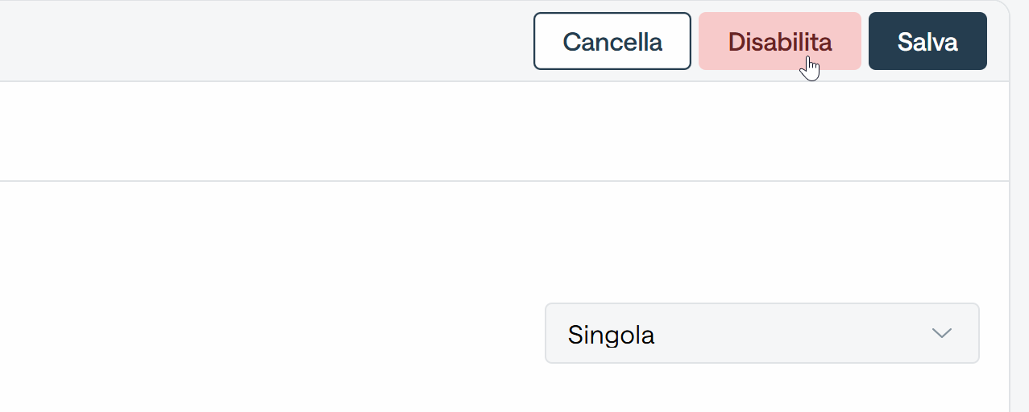Click the button between Cancella and Salva
Viewport: 1029px width, 412px height.
780,41
